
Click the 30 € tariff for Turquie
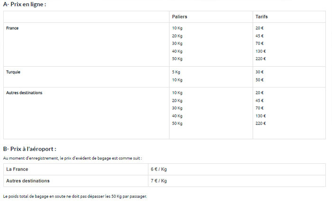(259, 72)
